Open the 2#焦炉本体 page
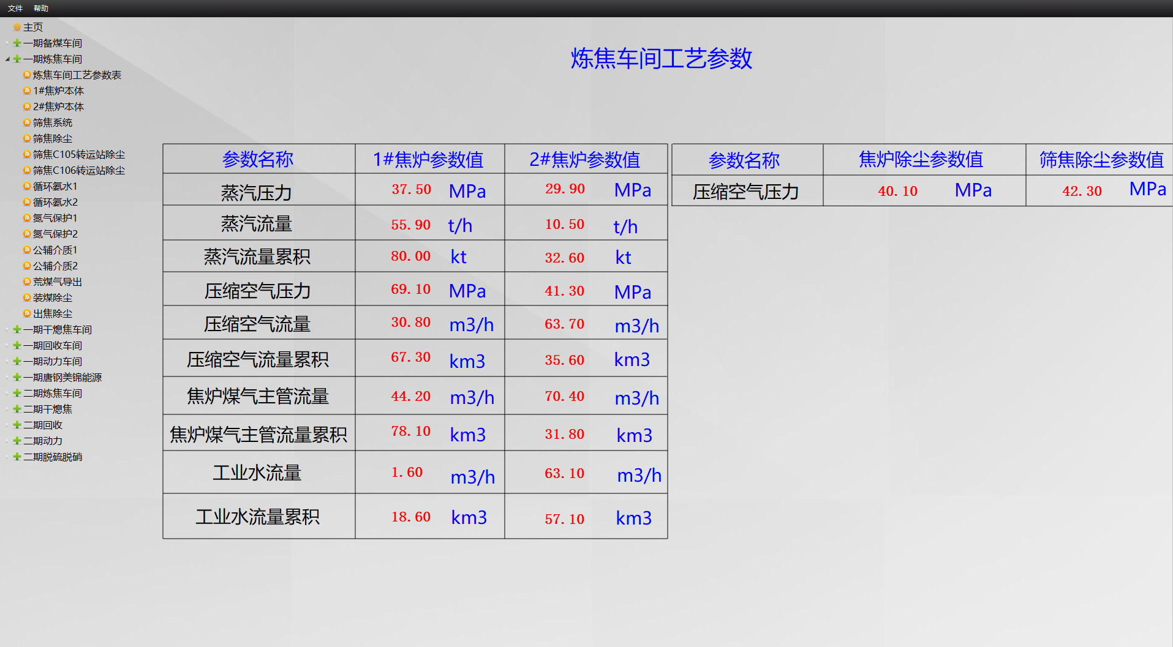 pyautogui.click(x=58, y=107)
